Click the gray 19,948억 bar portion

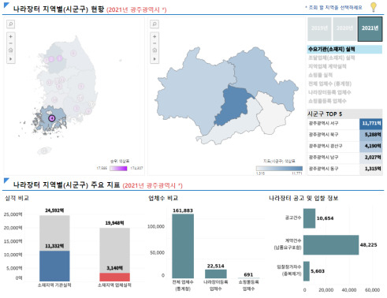click(x=114, y=251)
